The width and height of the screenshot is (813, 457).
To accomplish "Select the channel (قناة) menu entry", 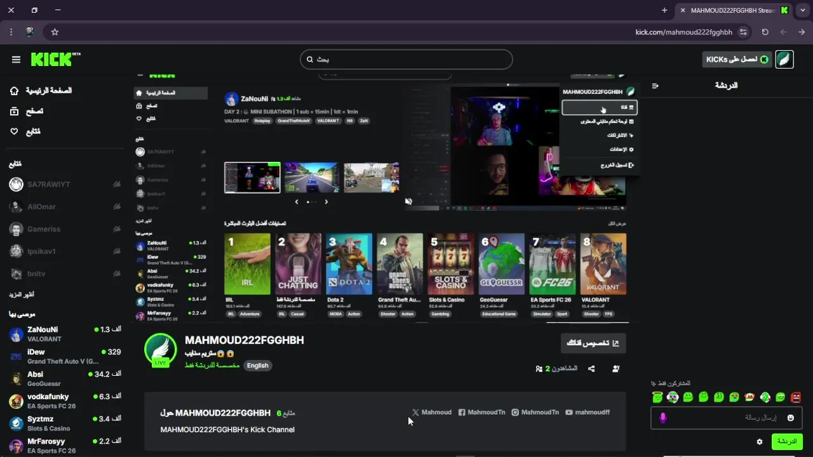I will click(599, 107).
